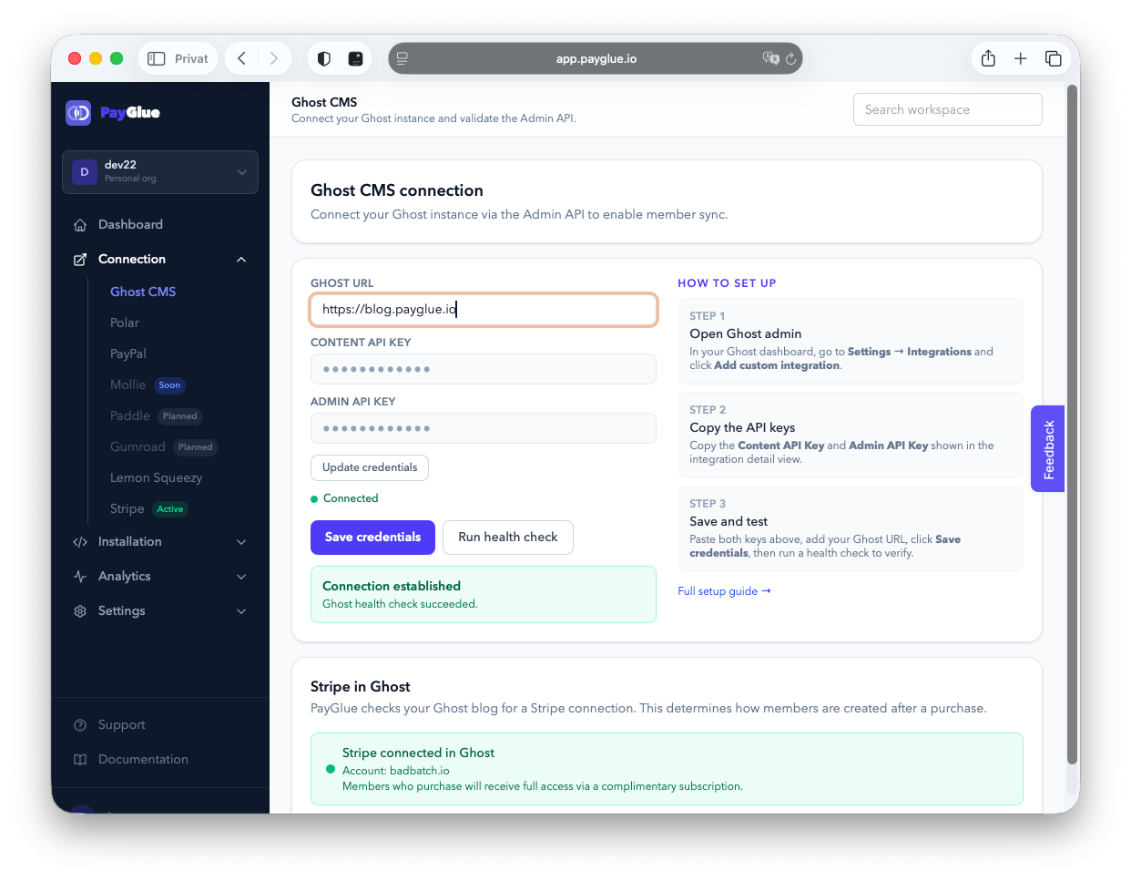The image size is (1131, 881).
Task: Click the Privat tab group label
Action: coord(191,58)
